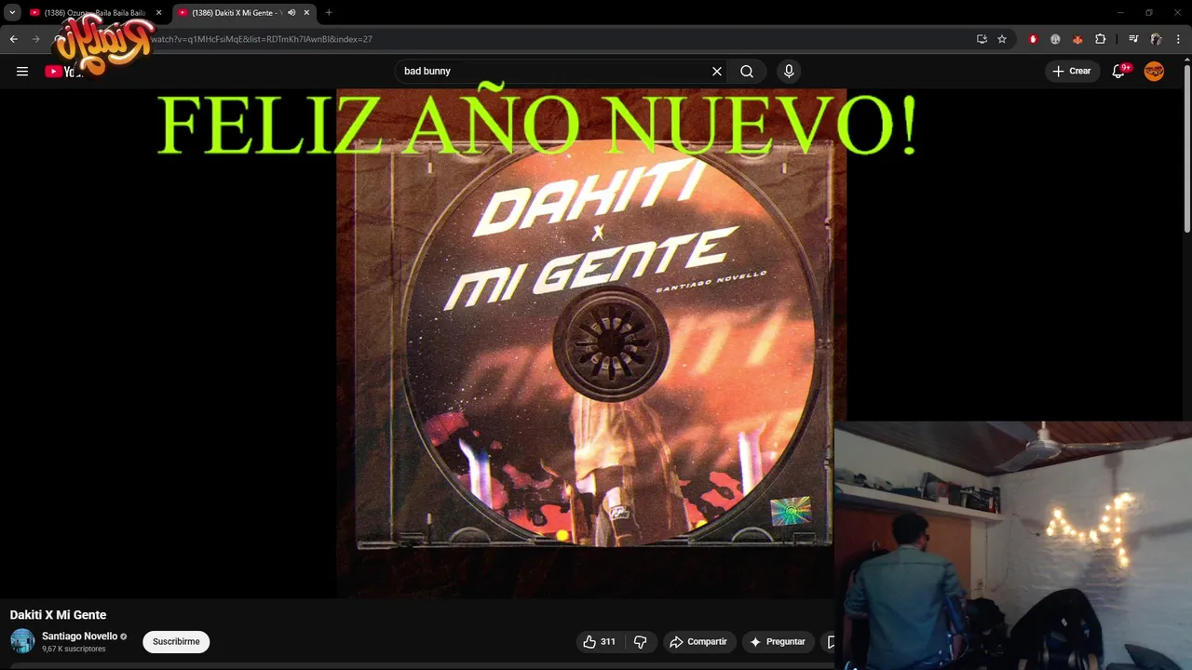The height and width of the screenshot is (670, 1192).
Task: Click the Dakiti X Mi Gente video player
Action: [591, 342]
